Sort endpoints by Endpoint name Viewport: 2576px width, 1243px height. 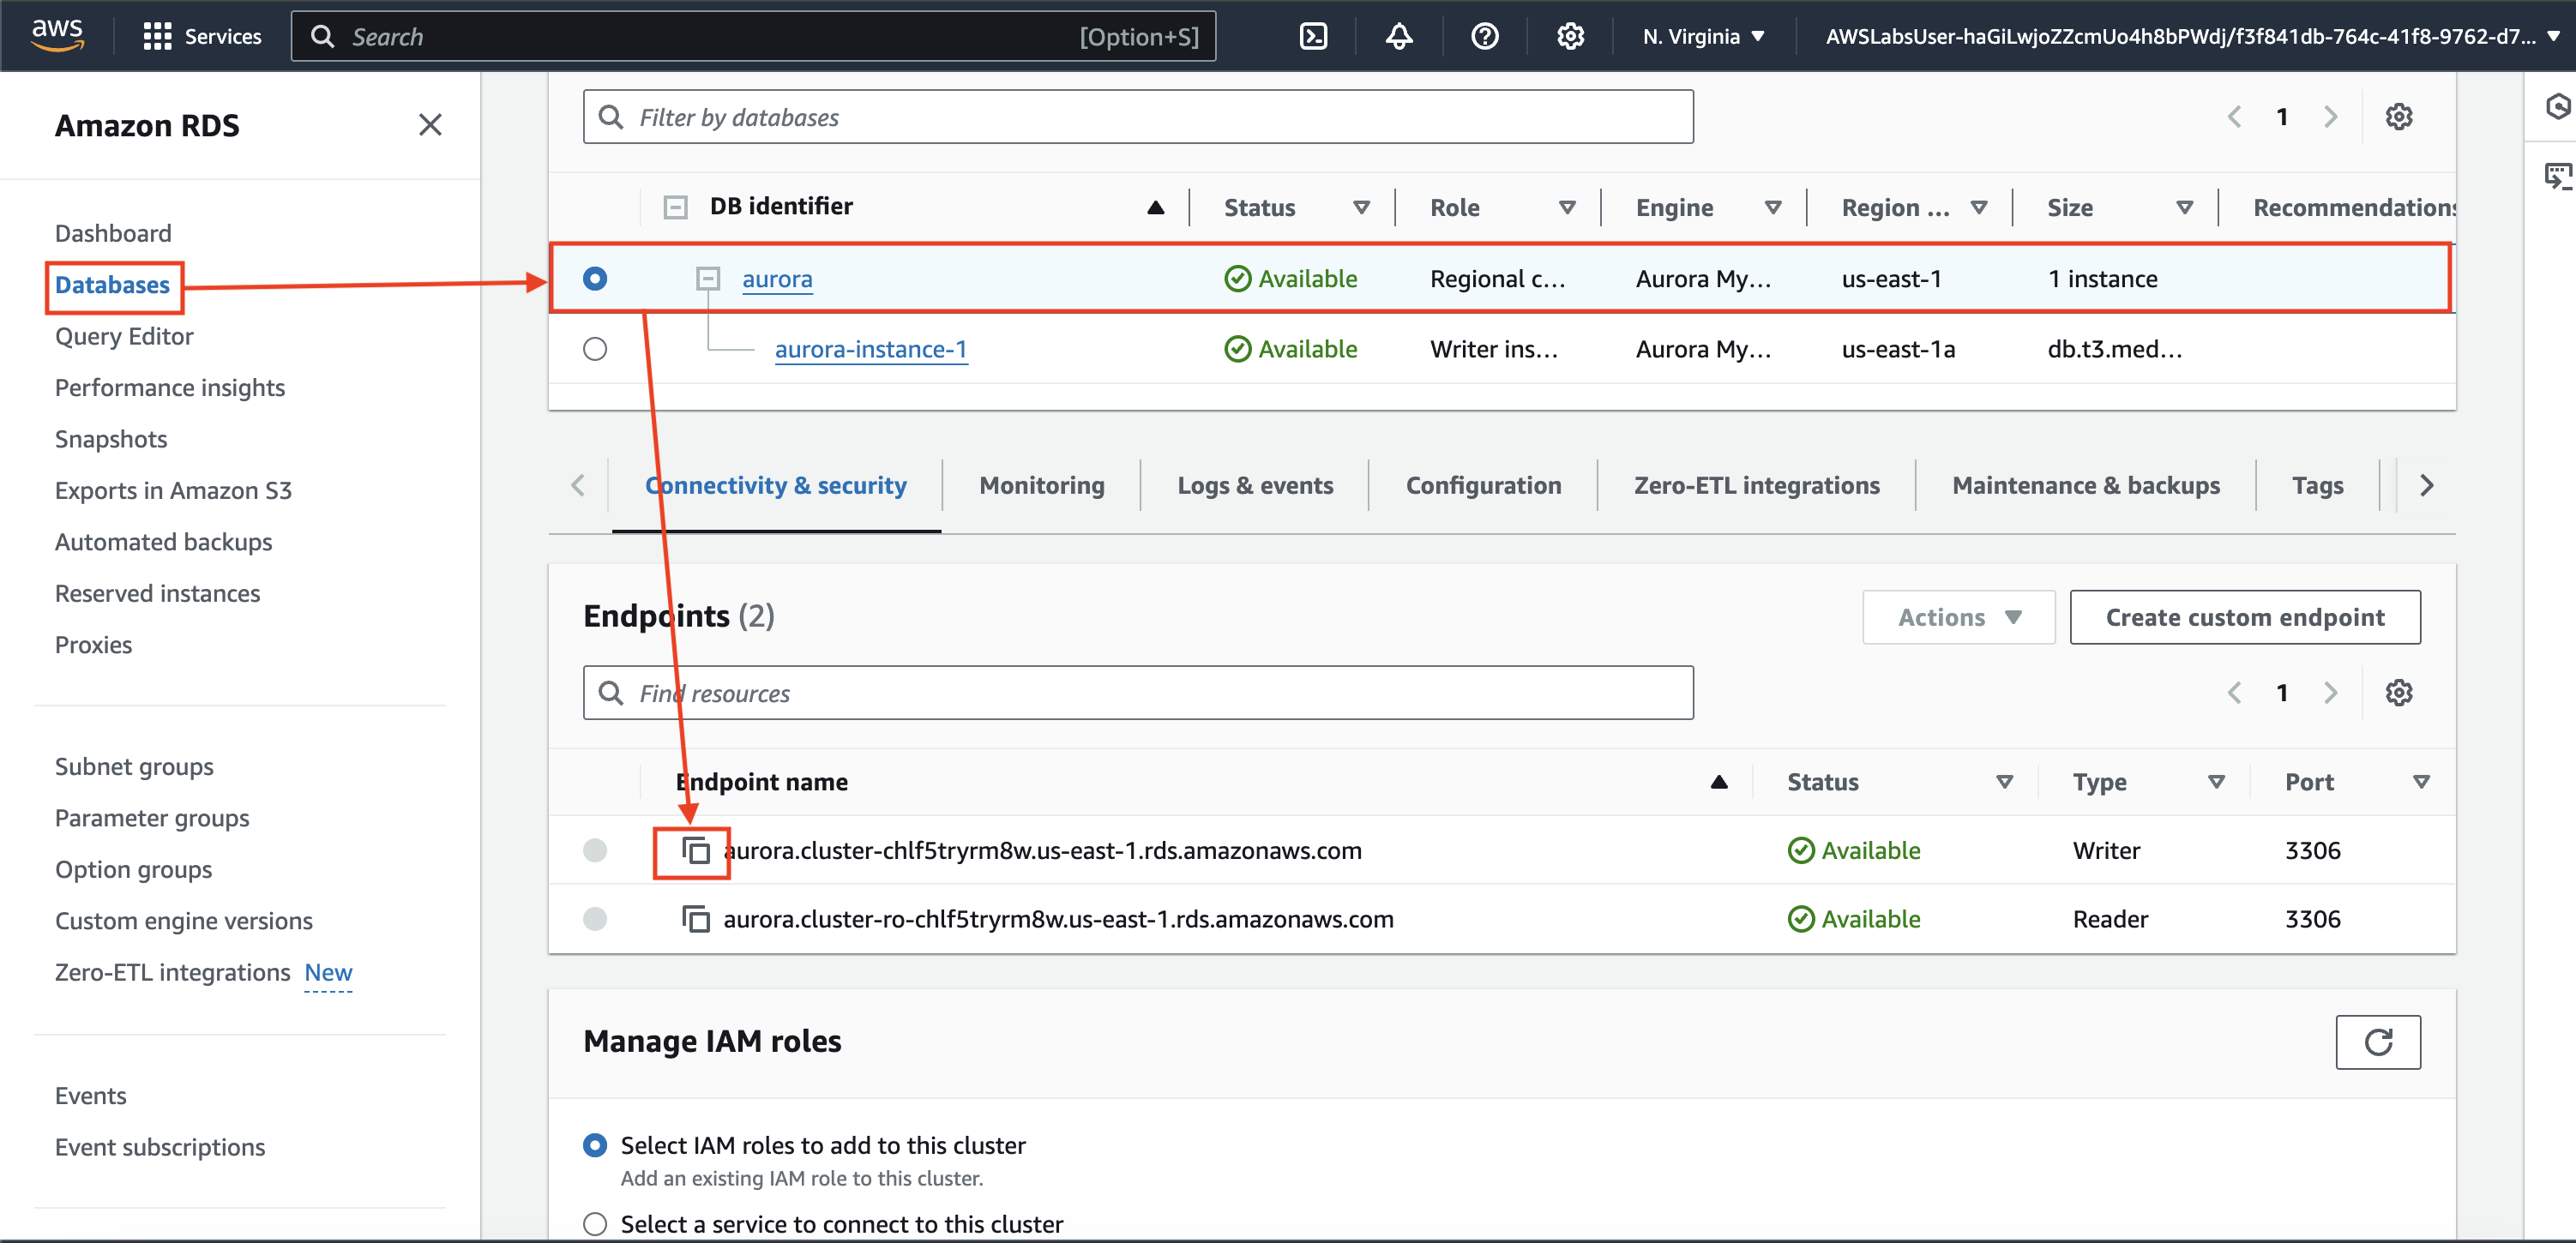(1719, 782)
